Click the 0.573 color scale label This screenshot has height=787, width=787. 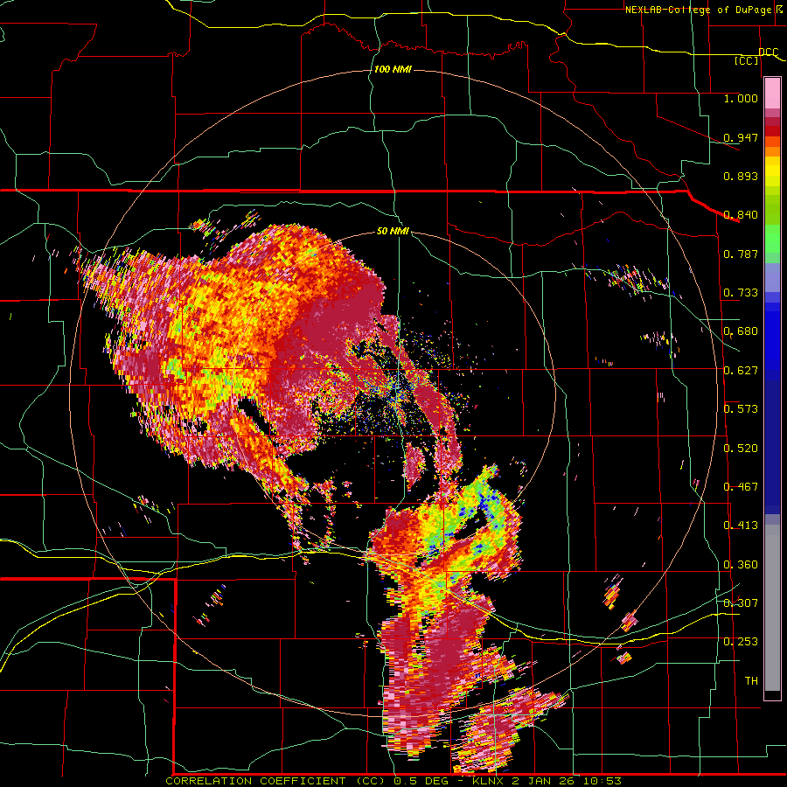point(741,409)
